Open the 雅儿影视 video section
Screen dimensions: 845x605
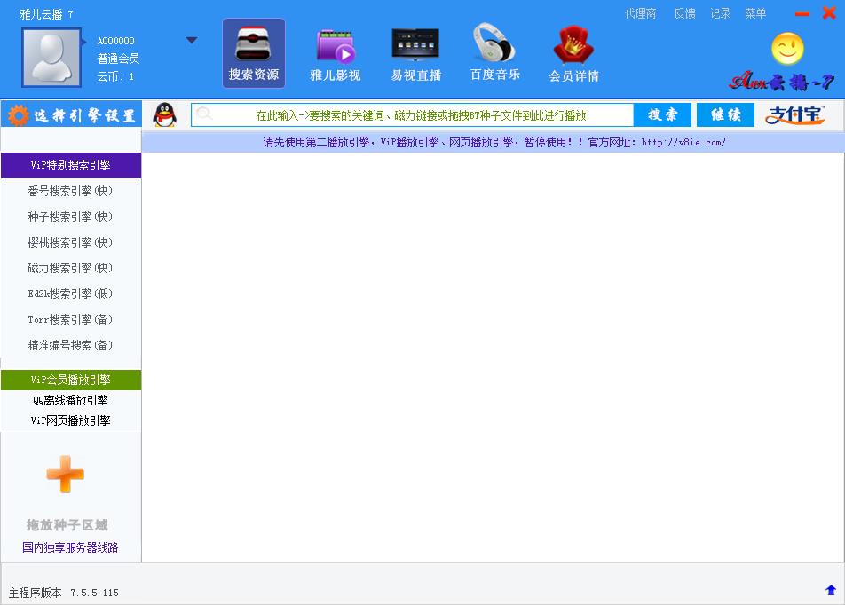(x=335, y=54)
